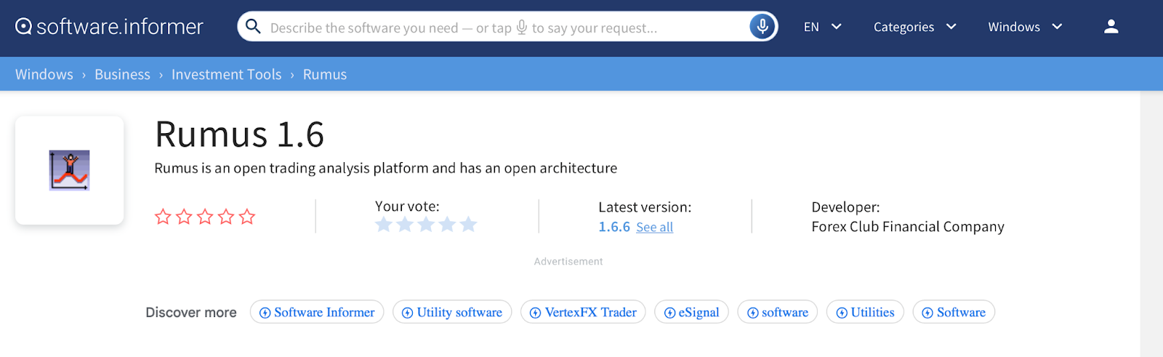Select the VertexFX Trader tag
Screen dimensions: 1163x357
[583, 312]
